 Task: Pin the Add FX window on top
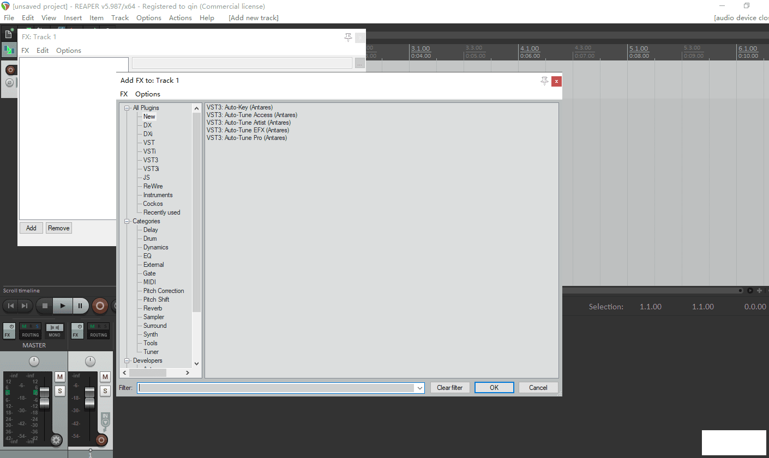pyautogui.click(x=544, y=81)
